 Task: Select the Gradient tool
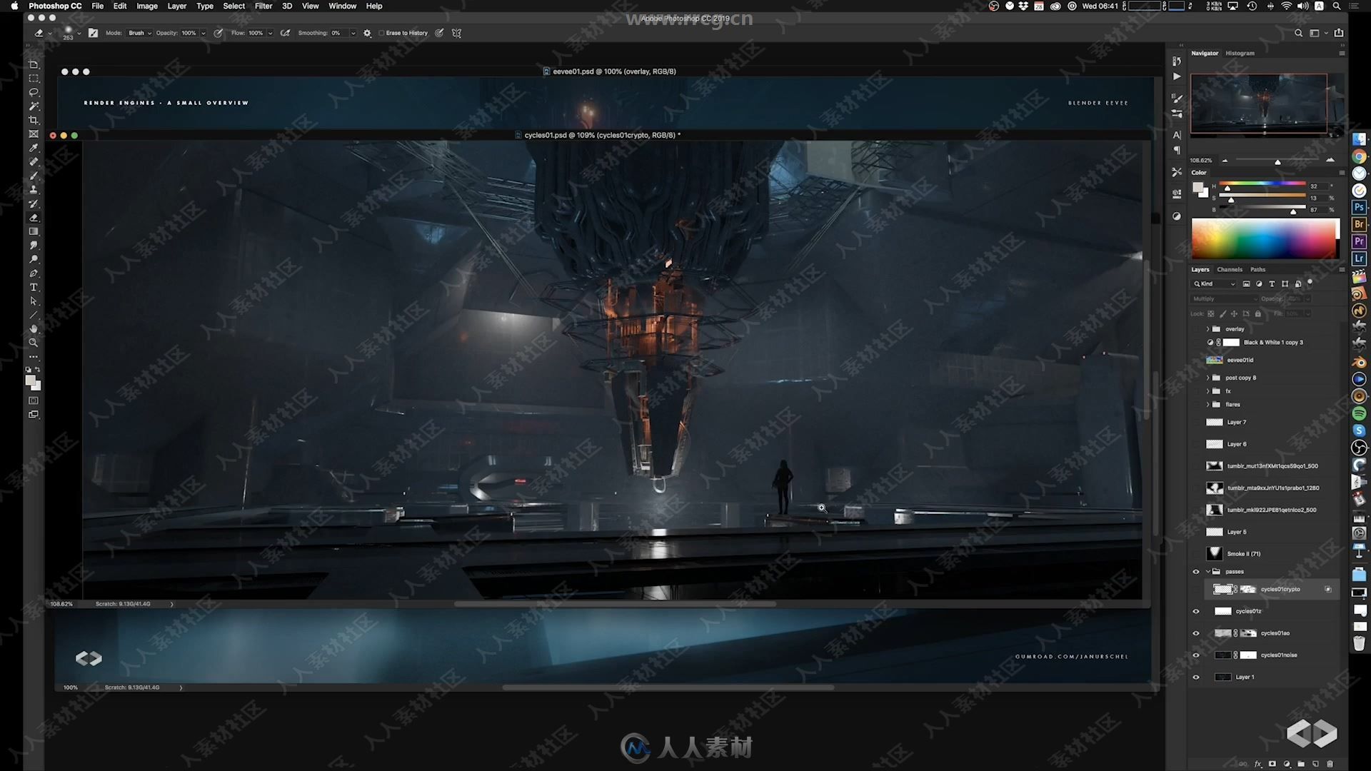(34, 231)
